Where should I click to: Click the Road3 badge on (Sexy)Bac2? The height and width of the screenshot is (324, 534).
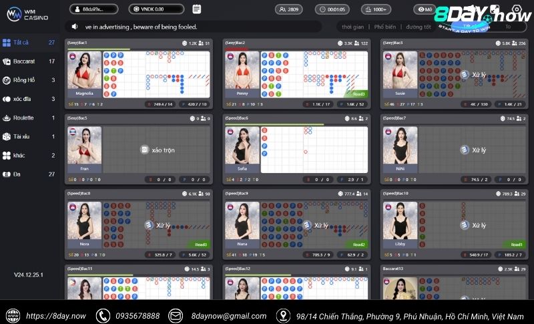[359, 94]
